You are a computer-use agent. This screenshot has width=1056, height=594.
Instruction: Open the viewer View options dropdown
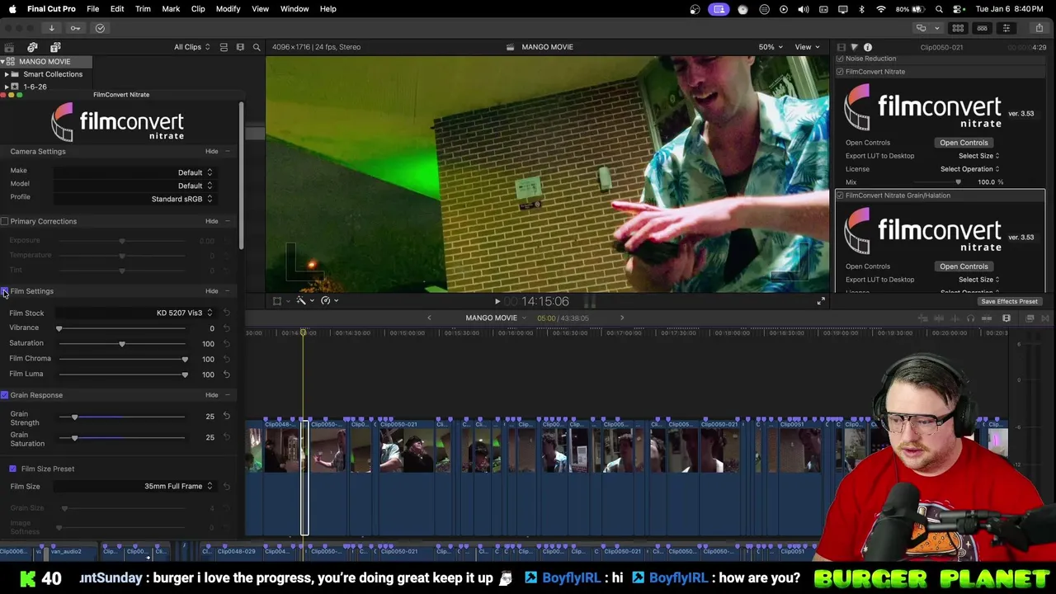pyautogui.click(x=806, y=47)
